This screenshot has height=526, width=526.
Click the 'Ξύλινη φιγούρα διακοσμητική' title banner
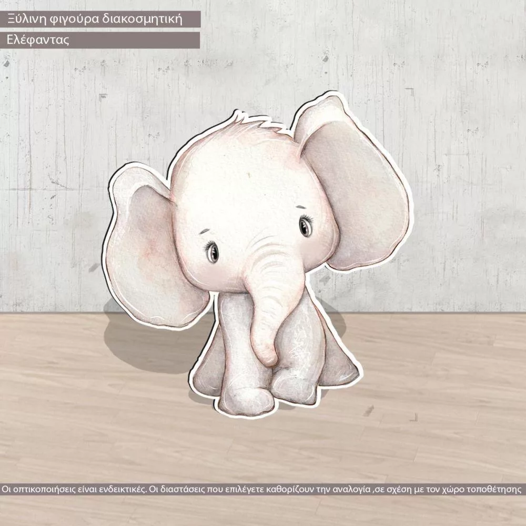tap(100, 19)
